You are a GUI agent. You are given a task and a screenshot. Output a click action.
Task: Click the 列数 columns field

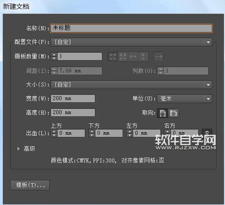click(x=186, y=71)
